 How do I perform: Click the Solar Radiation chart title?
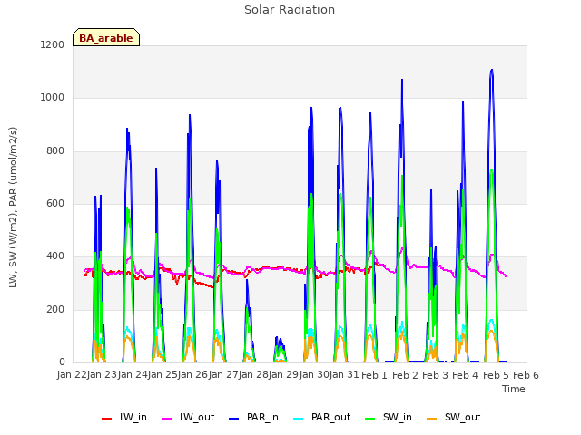coord(290,10)
